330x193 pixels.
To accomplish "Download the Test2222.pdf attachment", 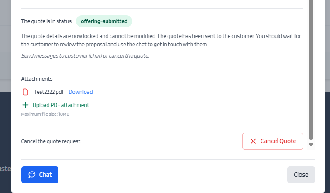I will tap(81, 92).
